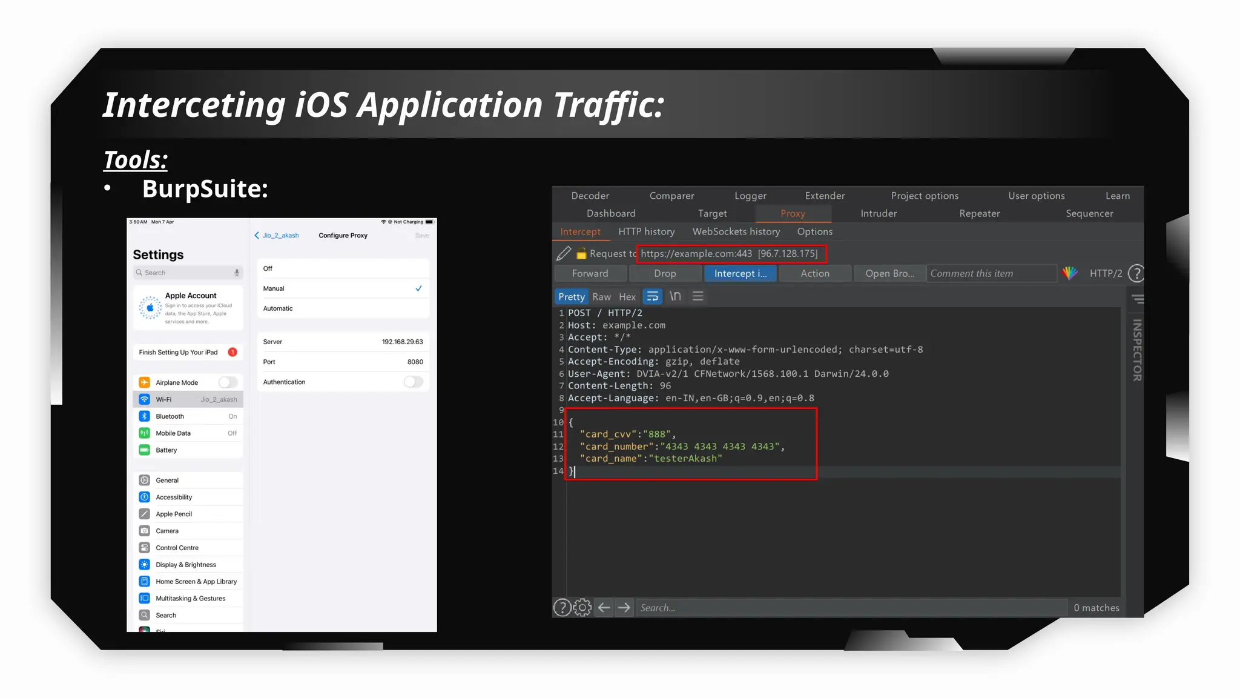Screen dimensions: 1240x698
Task: Click the previous match left arrow
Action: (604, 607)
